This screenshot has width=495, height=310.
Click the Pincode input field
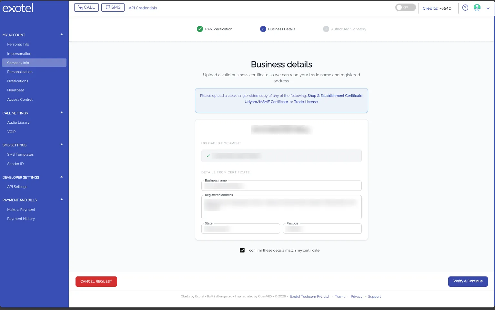[x=322, y=229]
